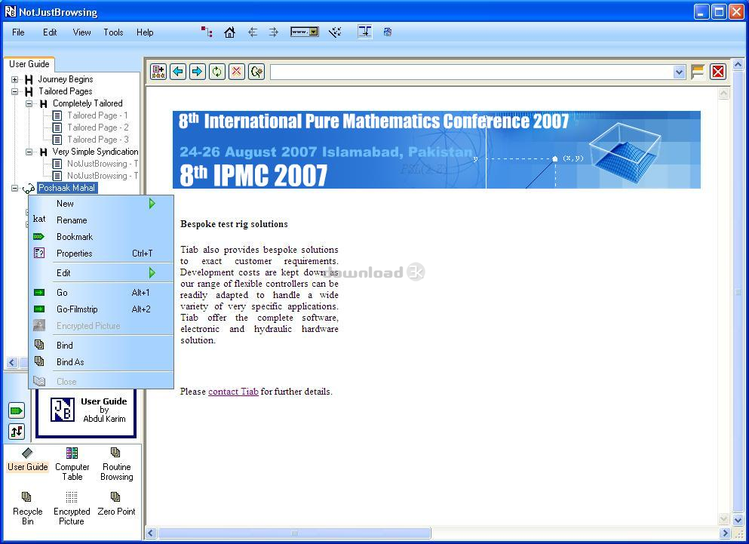This screenshot has height=544, width=749.
Task: Click the horizontal scrollbar thumb of browser pane
Action: click(294, 533)
